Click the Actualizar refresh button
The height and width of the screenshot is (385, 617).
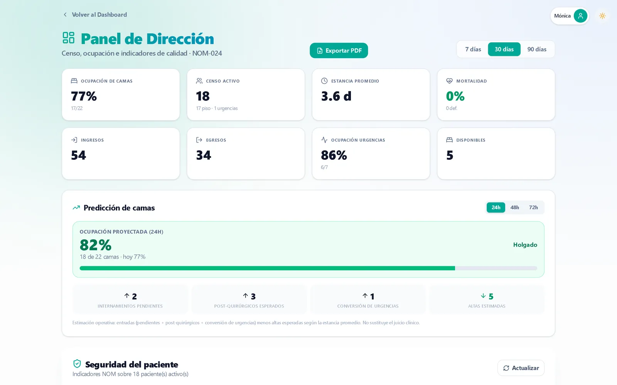point(521,368)
